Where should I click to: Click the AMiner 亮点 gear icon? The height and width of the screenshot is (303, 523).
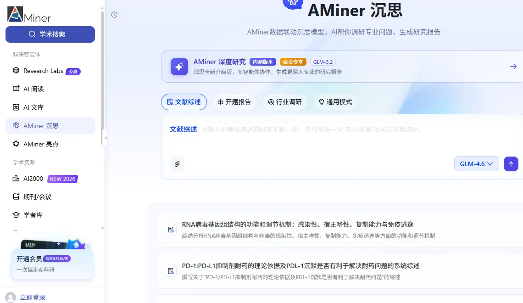click(x=16, y=144)
